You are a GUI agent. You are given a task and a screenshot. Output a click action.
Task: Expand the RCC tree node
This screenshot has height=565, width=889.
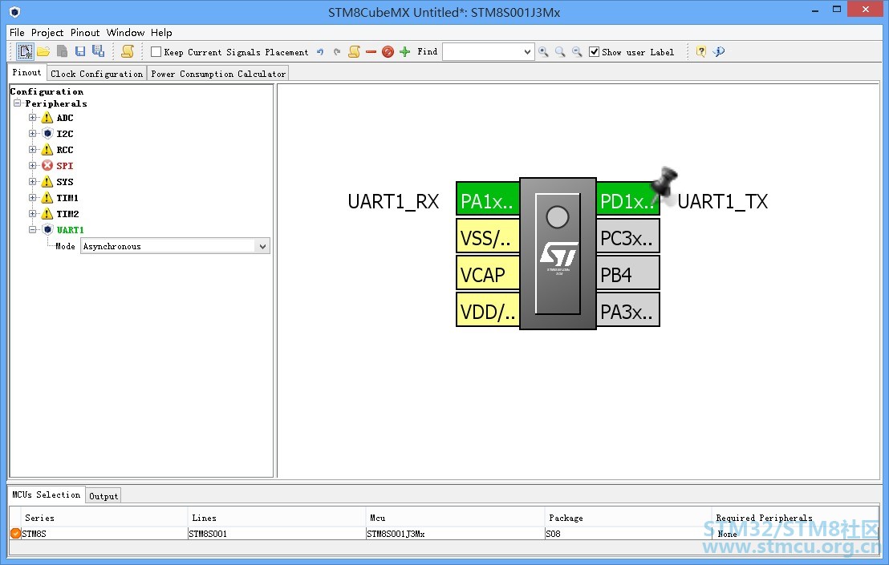tap(32, 149)
